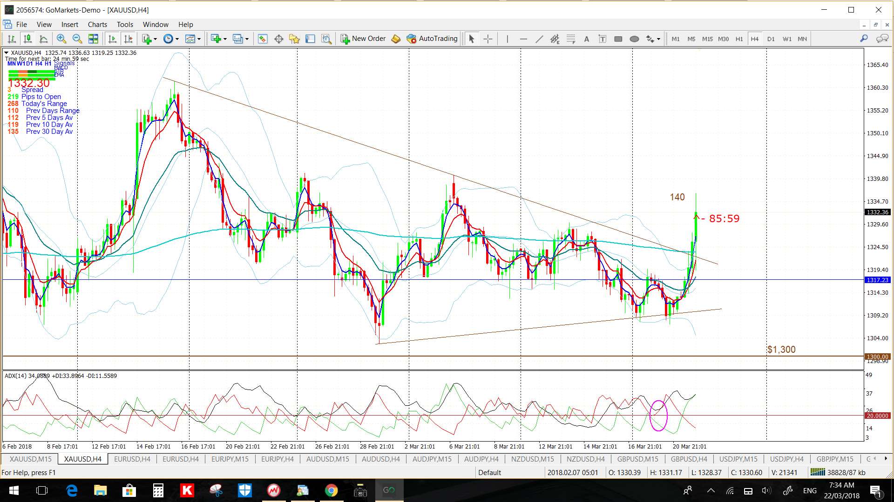The height and width of the screenshot is (502, 894).
Task: Click the Default profile in status bar
Action: tap(489, 473)
